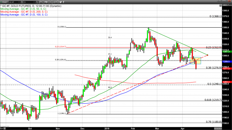Click the 0.23 (1312.9) Fibonacci label
This screenshot has height=130, width=232.
click(x=214, y=47)
